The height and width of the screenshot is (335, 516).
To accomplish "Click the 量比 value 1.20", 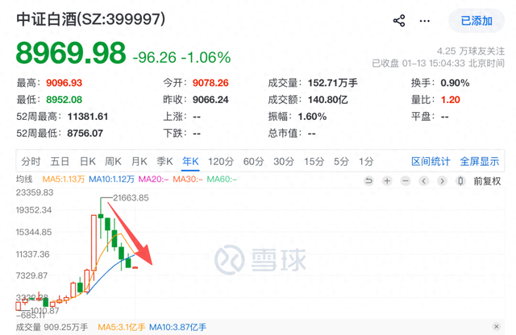I will click(x=451, y=100).
